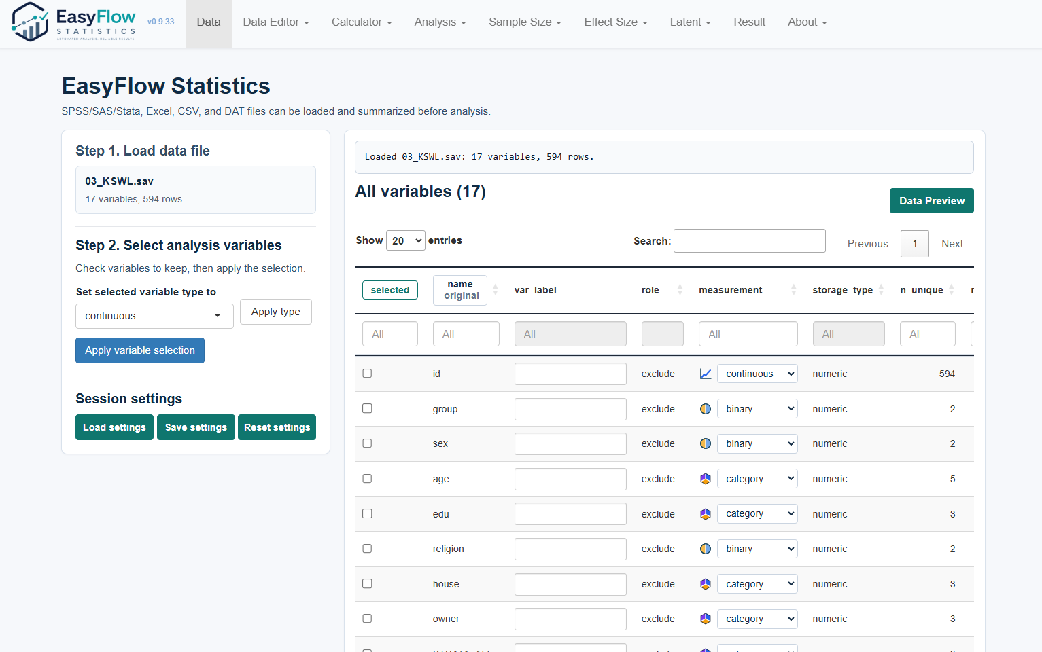The height and width of the screenshot is (652, 1042).
Task: Click the binary icon in group row
Action: 706,409
